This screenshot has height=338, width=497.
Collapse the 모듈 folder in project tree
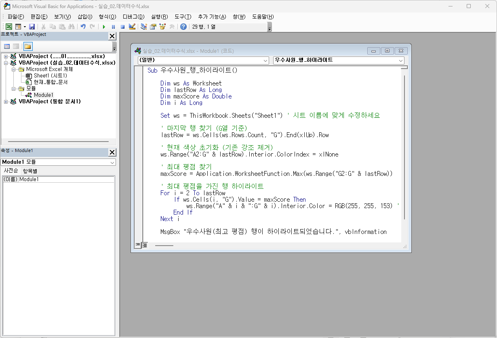(14, 88)
